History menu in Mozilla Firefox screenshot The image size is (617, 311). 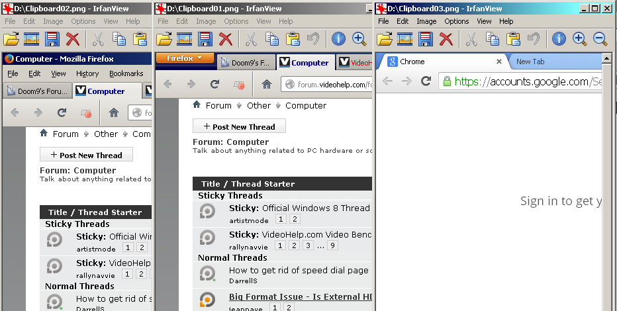click(87, 73)
